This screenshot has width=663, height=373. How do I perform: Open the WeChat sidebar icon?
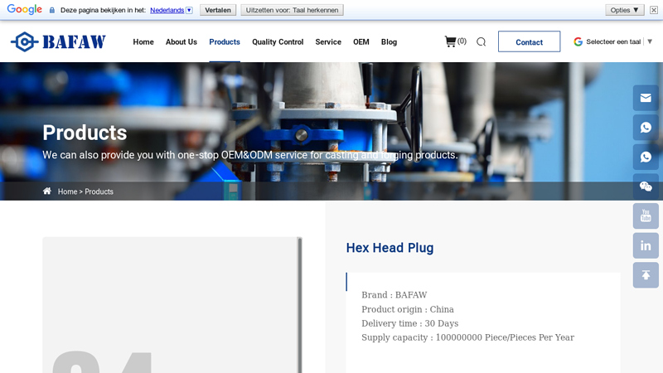coord(646,186)
